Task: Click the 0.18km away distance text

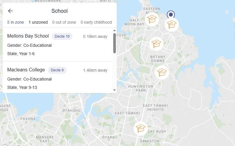Action: (95, 36)
